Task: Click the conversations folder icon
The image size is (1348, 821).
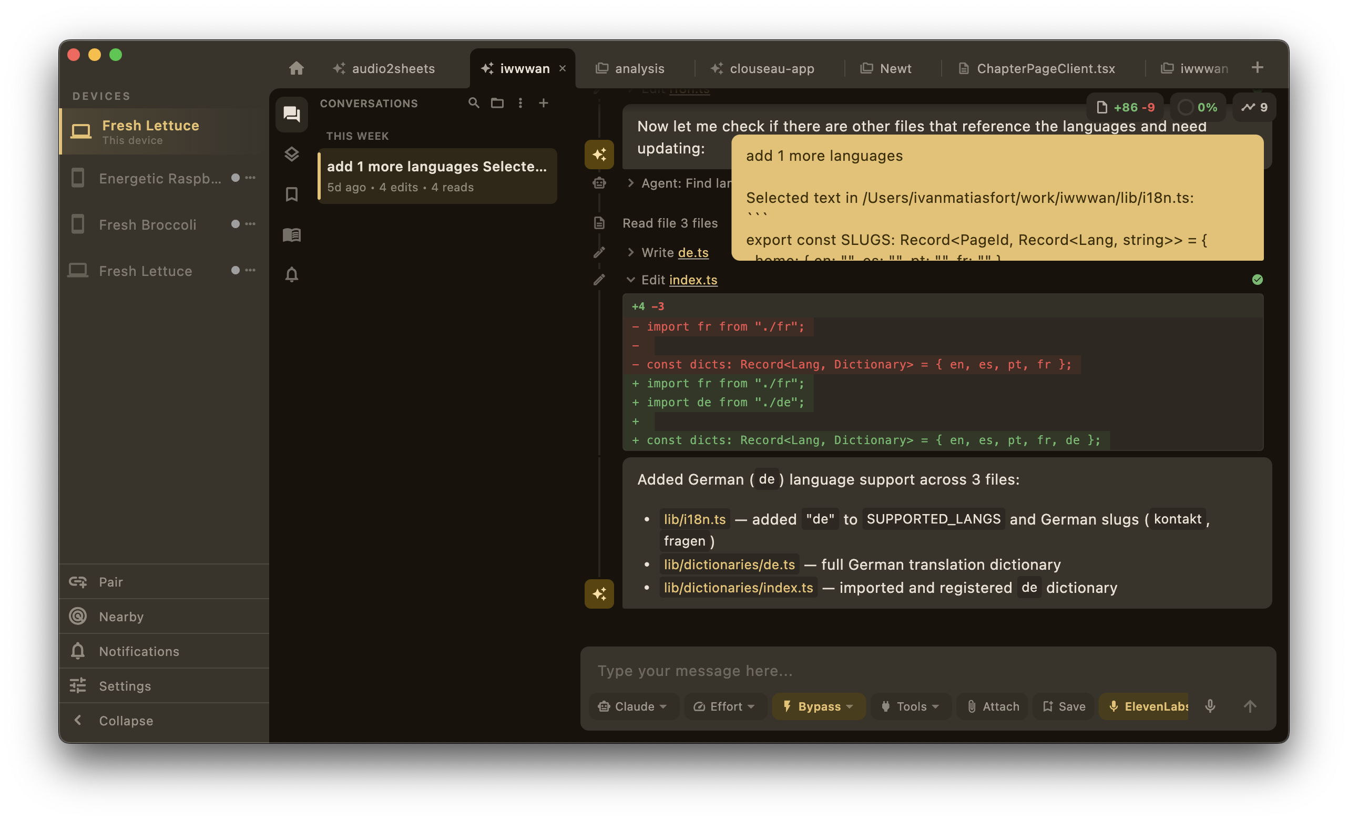Action: coord(497,103)
